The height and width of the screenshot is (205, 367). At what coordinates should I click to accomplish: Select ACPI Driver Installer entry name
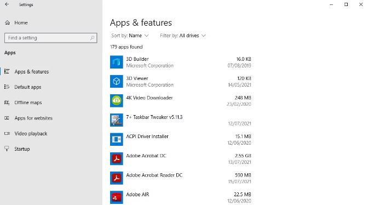click(x=147, y=136)
